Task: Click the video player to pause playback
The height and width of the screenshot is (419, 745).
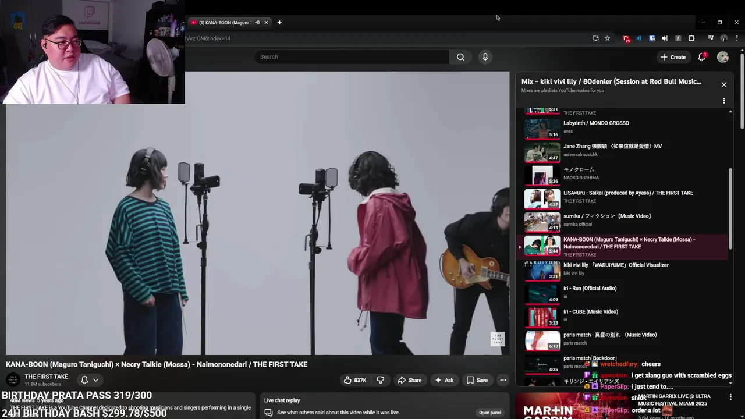Action: [x=257, y=213]
